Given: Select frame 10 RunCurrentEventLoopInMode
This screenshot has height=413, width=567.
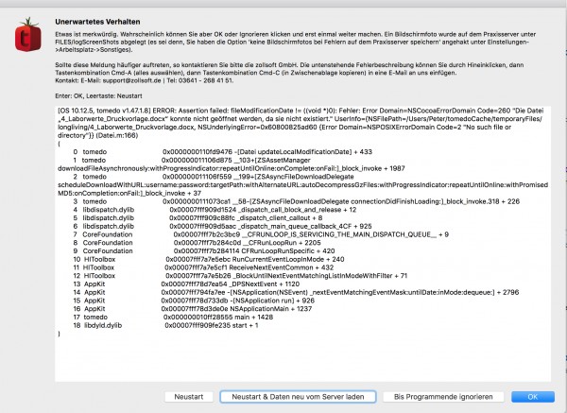Looking at the screenshot, I should [x=209, y=259].
